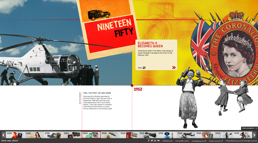Viewport: 258px width, 143px height.
Task: Switch to Standard view
Action: [168, 141]
